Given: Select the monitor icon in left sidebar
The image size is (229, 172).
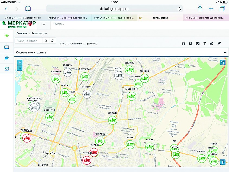Looking at the screenshot, I should click(x=7, y=48).
